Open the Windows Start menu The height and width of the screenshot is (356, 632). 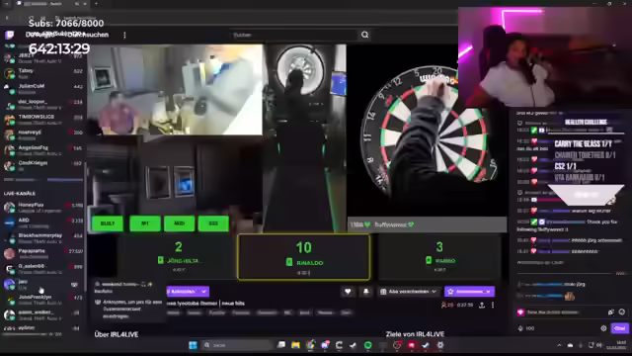pos(193,345)
